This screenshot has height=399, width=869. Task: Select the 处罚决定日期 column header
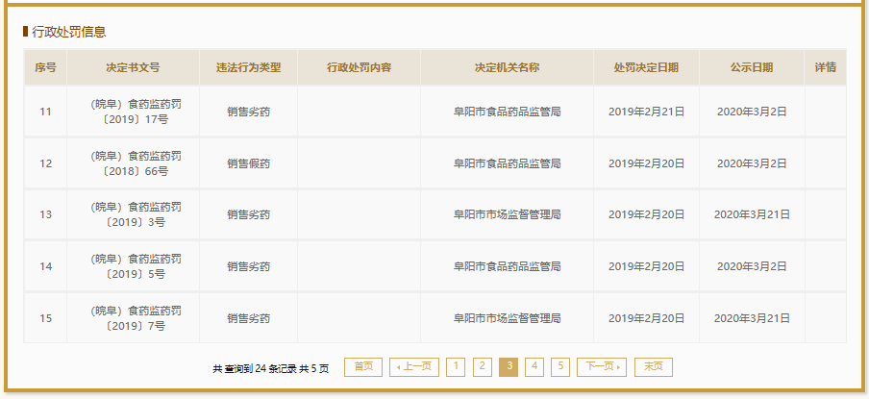coord(646,67)
